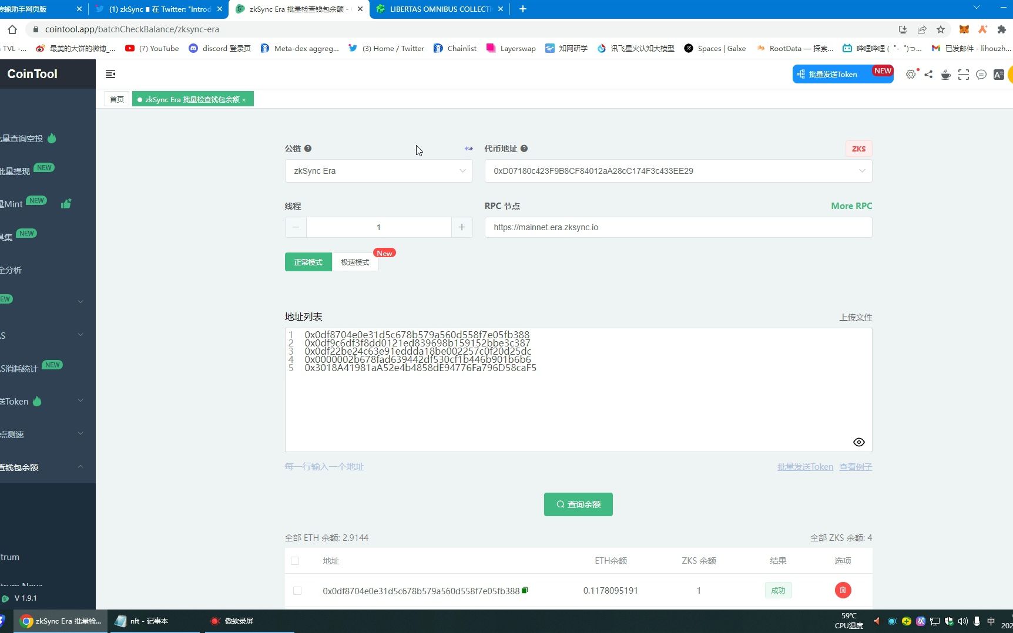Click the share icon in header
Viewport: 1013px width, 633px height.
(x=928, y=74)
